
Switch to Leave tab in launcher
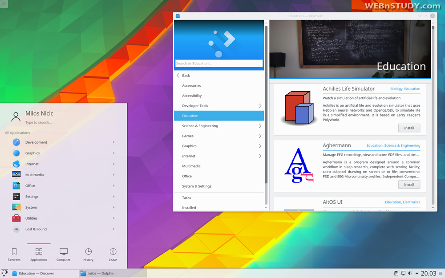(x=113, y=254)
